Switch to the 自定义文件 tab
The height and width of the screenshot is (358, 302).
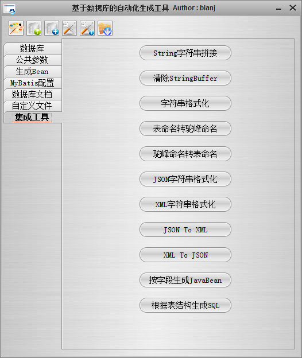[33, 106]
